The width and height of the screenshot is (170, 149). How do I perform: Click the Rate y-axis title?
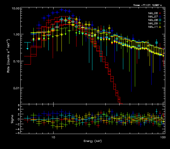pyautogui.click(x=8, y=56)
